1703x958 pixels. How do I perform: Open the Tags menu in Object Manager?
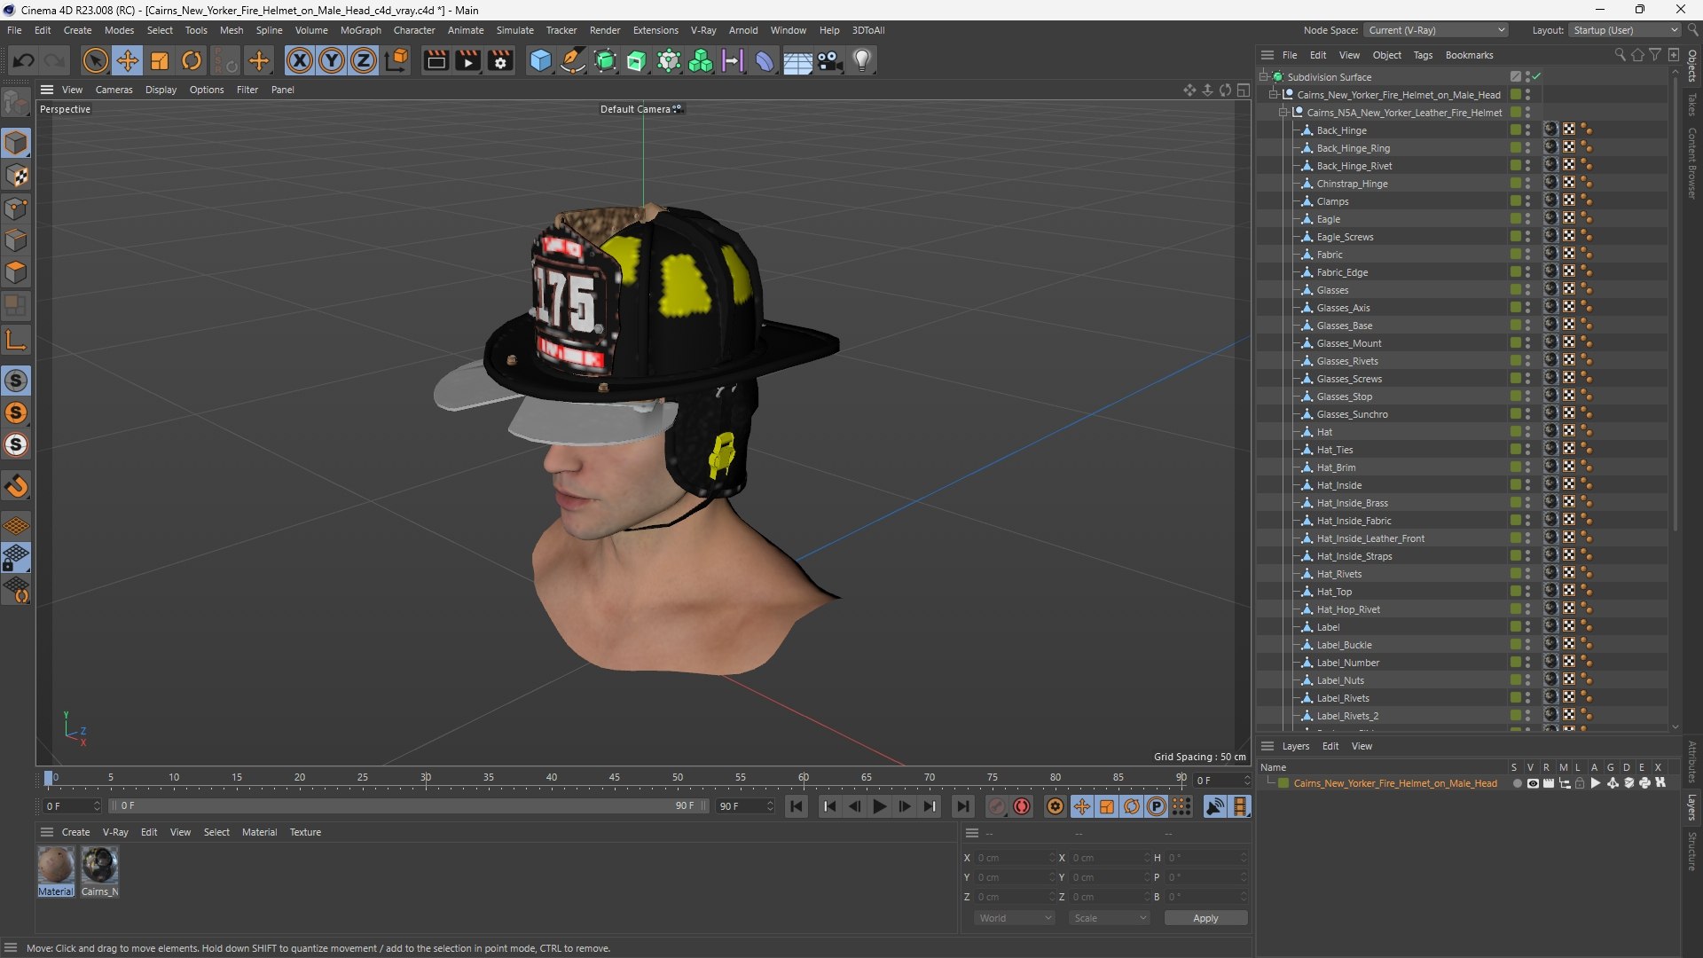(1423, 55)
